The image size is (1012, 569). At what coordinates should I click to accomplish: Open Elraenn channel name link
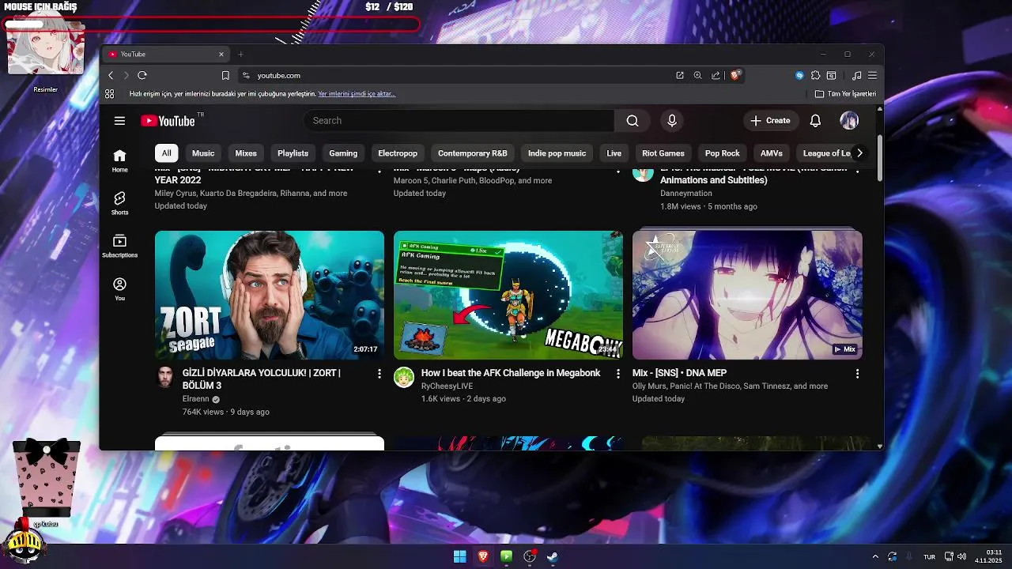[195, 399]
